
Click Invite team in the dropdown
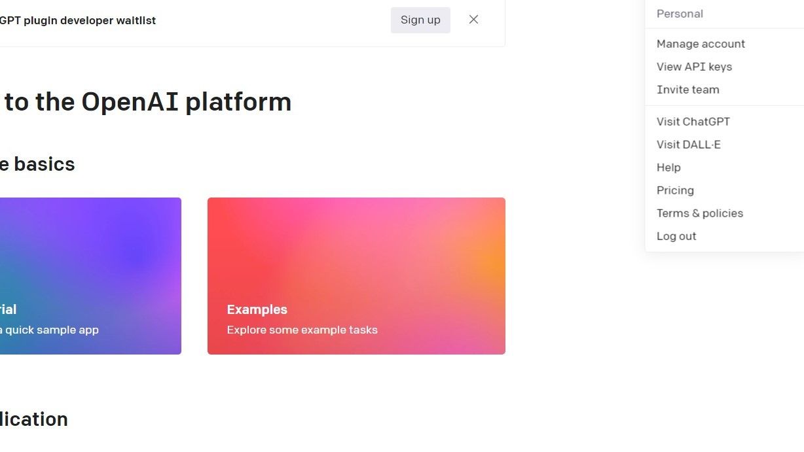tap(688, 89)
